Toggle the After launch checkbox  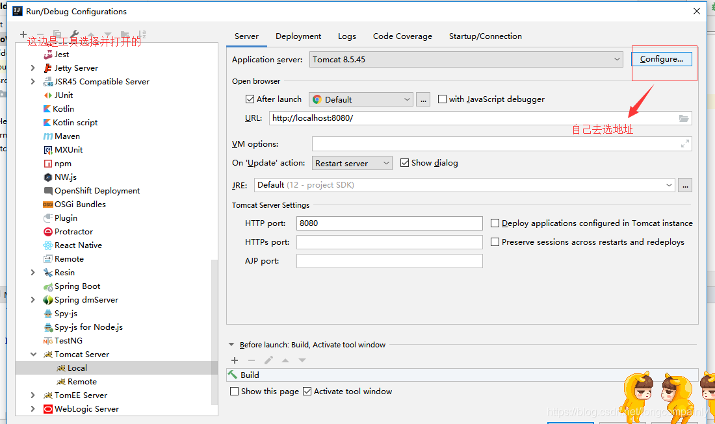250,99
